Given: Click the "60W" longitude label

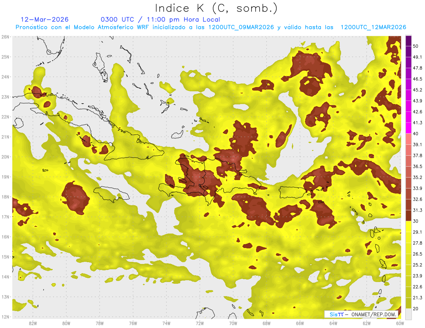Looking at the screenshot, I should [400, 323].
